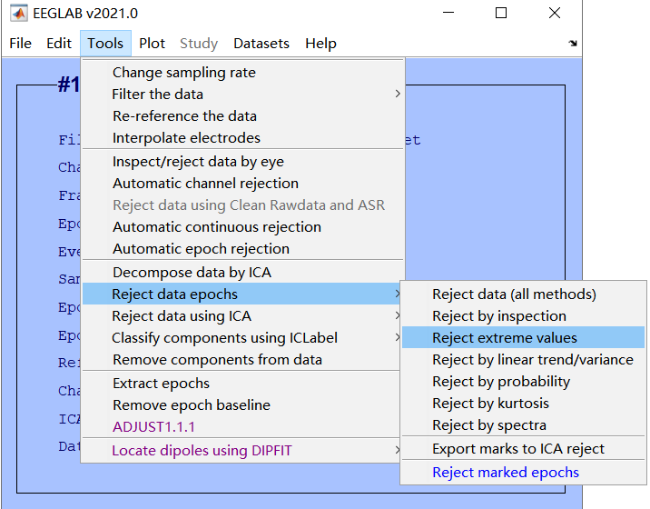Screen dimensions: 650x509
Task: Select Reject by probability
Action: pyautogui.click(x=523, y=381)
